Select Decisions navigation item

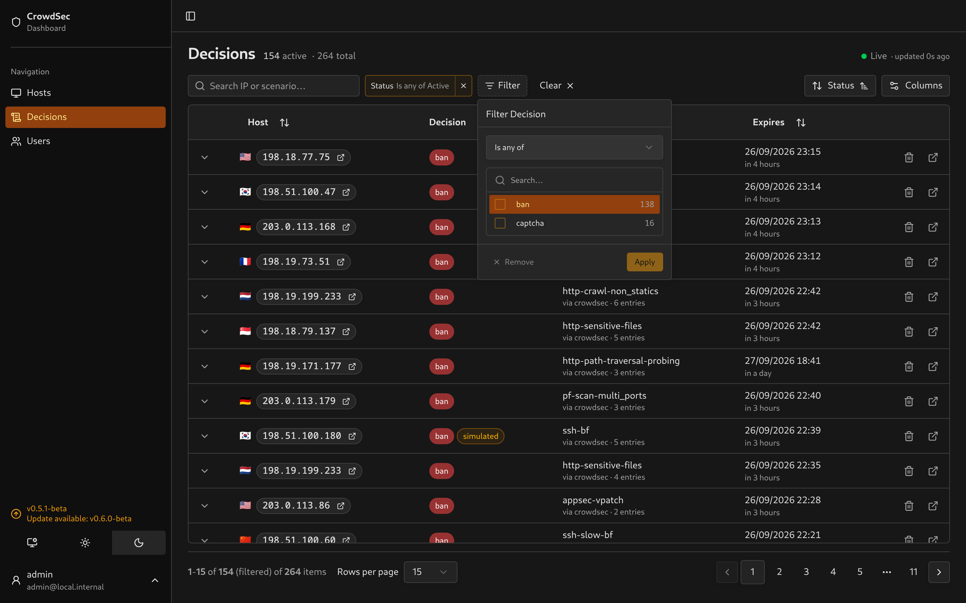[x=86, y=117]
